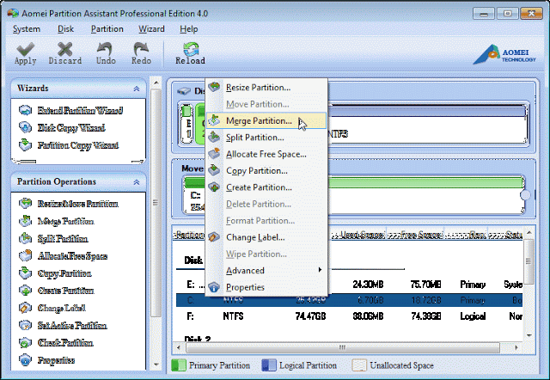
Task: Click Format Partition disabled menu entry
Action: [x=266, y=221]
